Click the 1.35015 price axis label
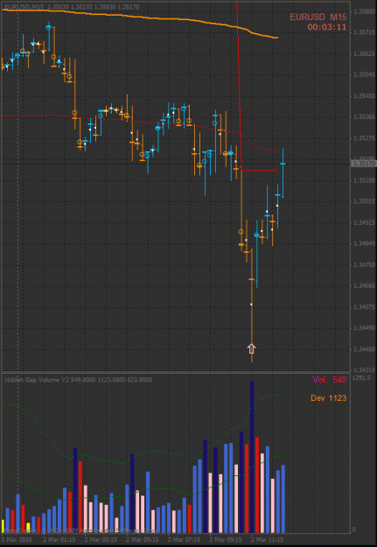The width and height of the screenshot is (377, 547). (x=363, y=201)
